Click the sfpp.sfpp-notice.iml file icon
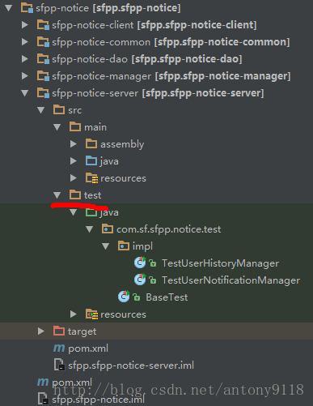 pyautogui.click(x=43, y=399)
